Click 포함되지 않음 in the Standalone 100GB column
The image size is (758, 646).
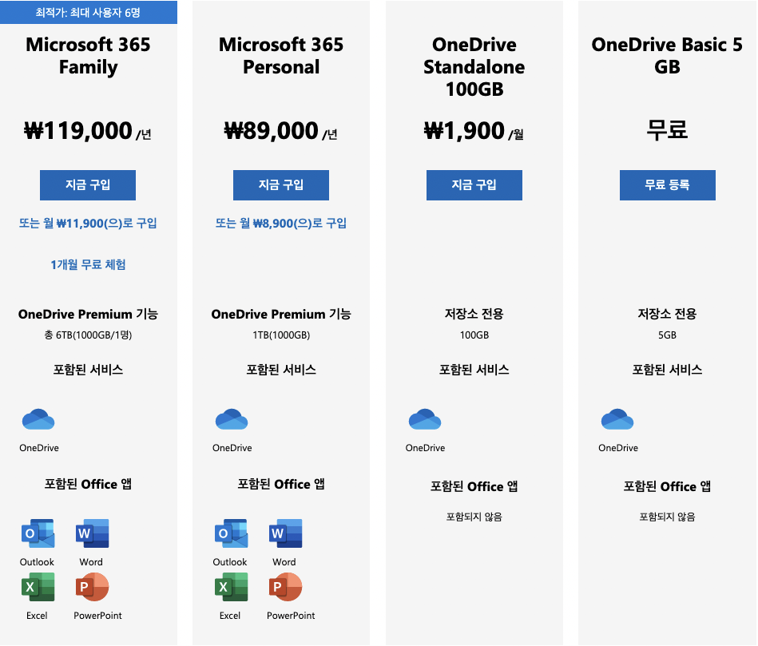click(474, 517)
